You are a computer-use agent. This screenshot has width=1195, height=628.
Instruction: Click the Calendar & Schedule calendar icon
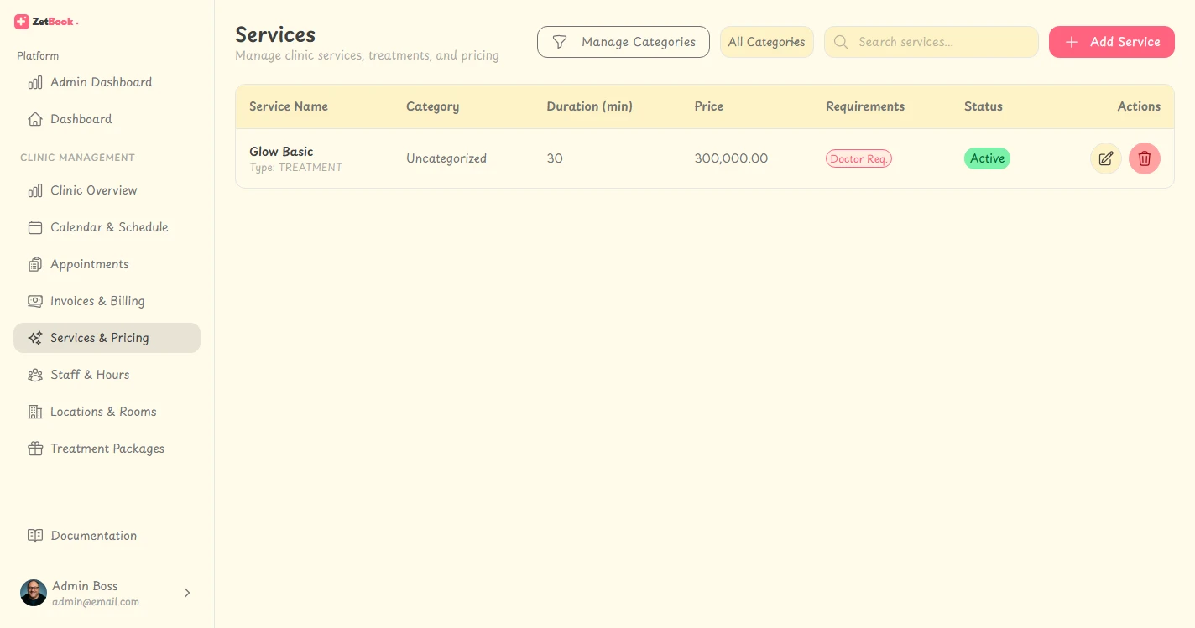[x=35, y=227]
